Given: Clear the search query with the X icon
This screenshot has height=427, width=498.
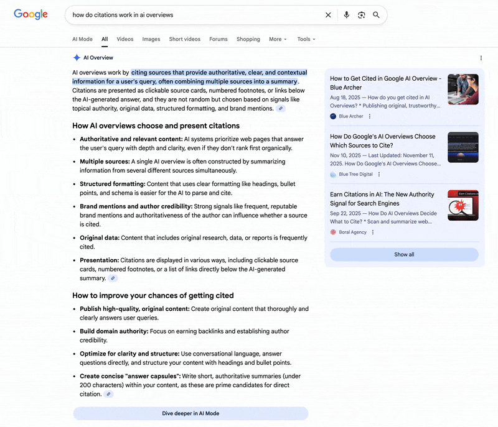Looking at the screenshot, I should click(x=328, y=15).
